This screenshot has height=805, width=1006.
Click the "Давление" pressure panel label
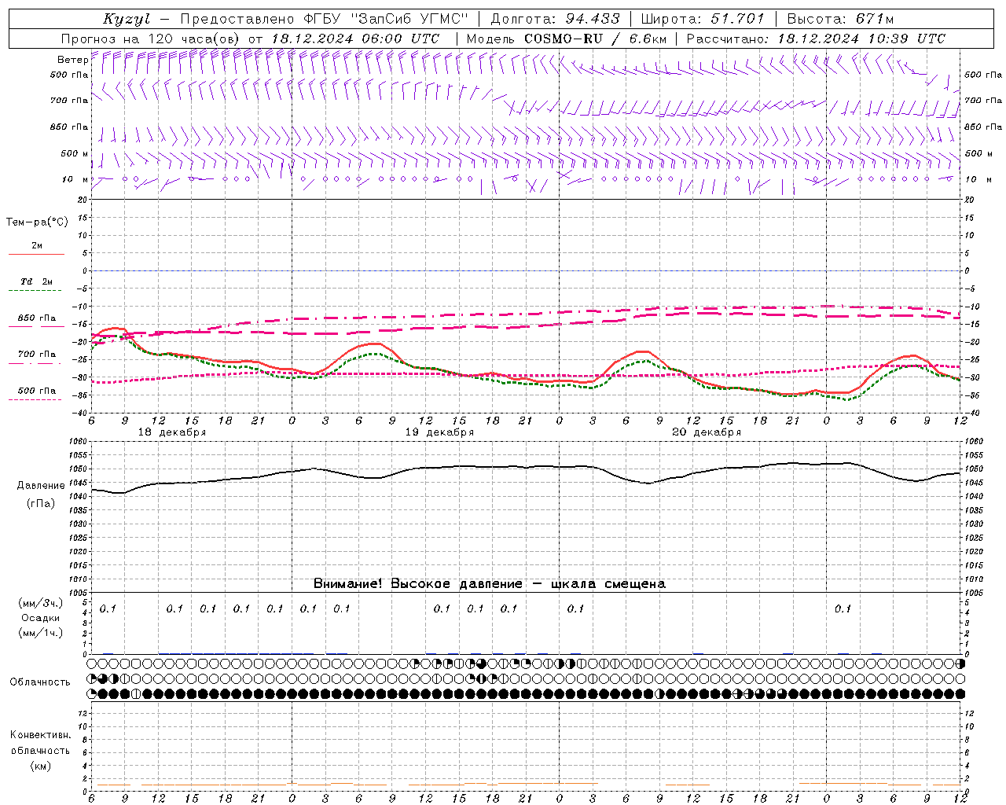click(x=41, y=486)
